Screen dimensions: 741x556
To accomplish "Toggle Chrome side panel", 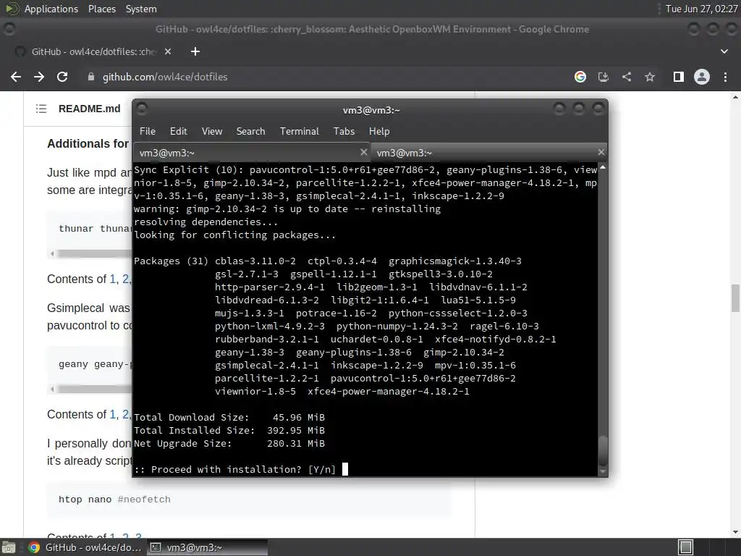I will point(679,77).
